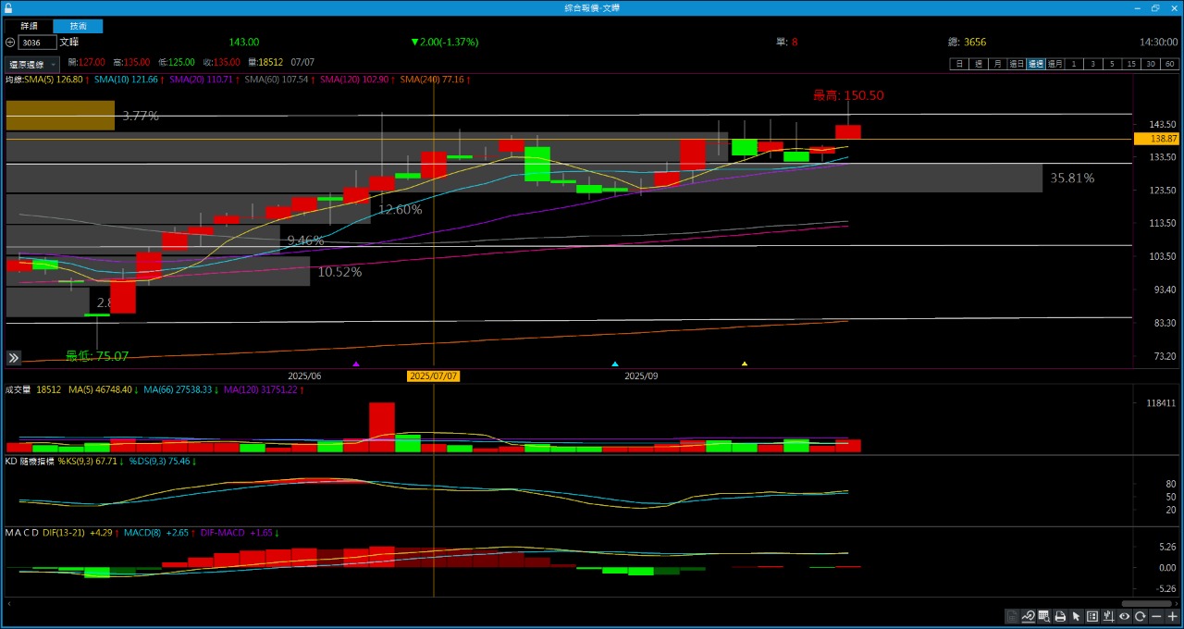The width and height of the screenshot is (1184, 629).
Task: Select the arrow cursor tool
Action: (1076, 617)
